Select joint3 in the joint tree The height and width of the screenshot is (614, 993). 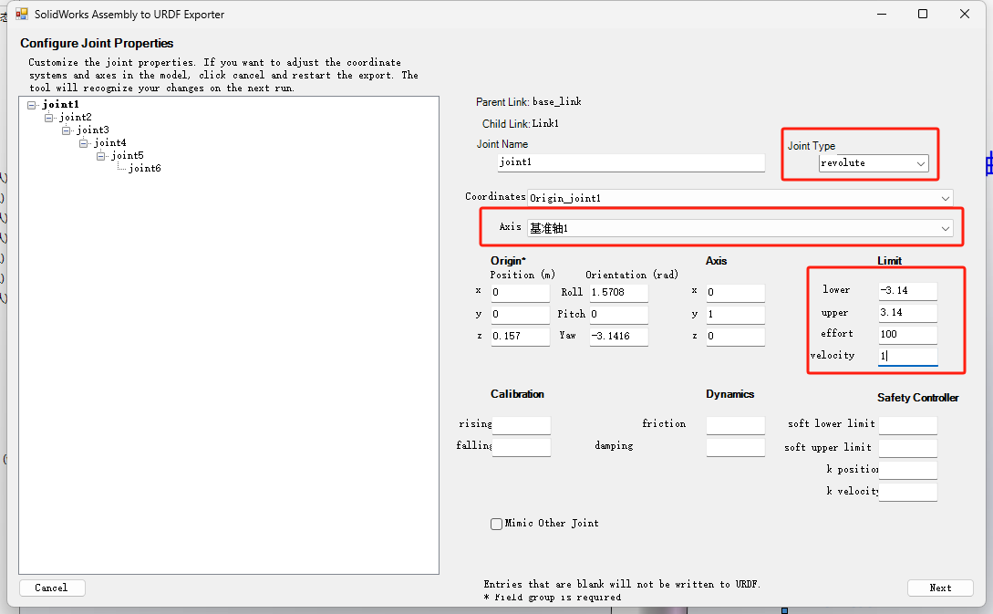coord(92,130)
